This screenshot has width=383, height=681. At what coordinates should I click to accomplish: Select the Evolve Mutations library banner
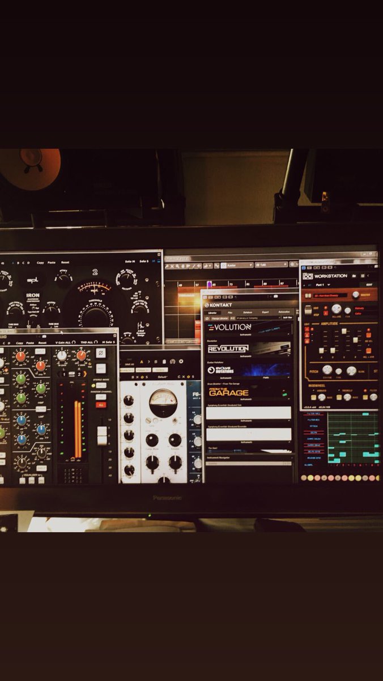(x=248, y=370)
